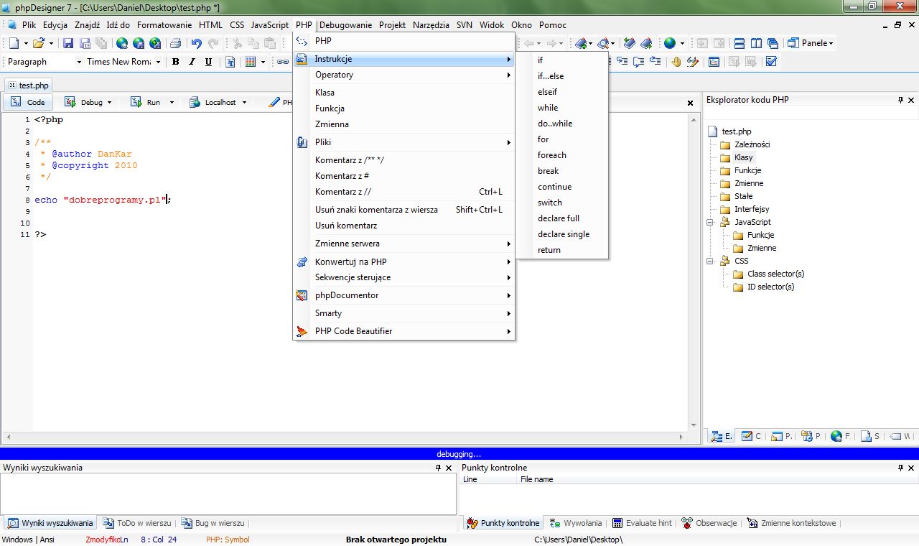This screenshot has width=919, height=546.
Task: Open the Open-file dropdown arrow
Action: pyautogui.click(x=51, y=44)
